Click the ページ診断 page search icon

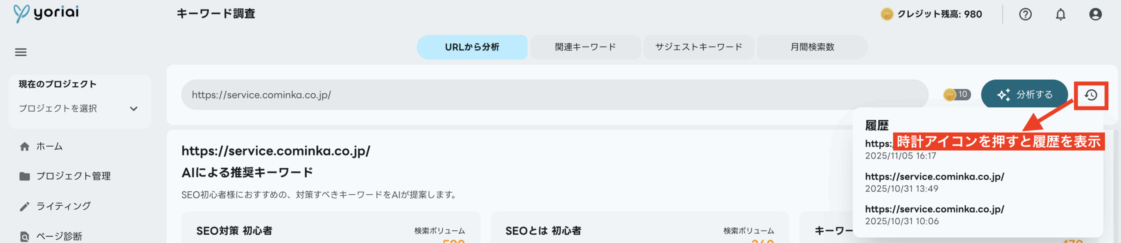[25, 237]
